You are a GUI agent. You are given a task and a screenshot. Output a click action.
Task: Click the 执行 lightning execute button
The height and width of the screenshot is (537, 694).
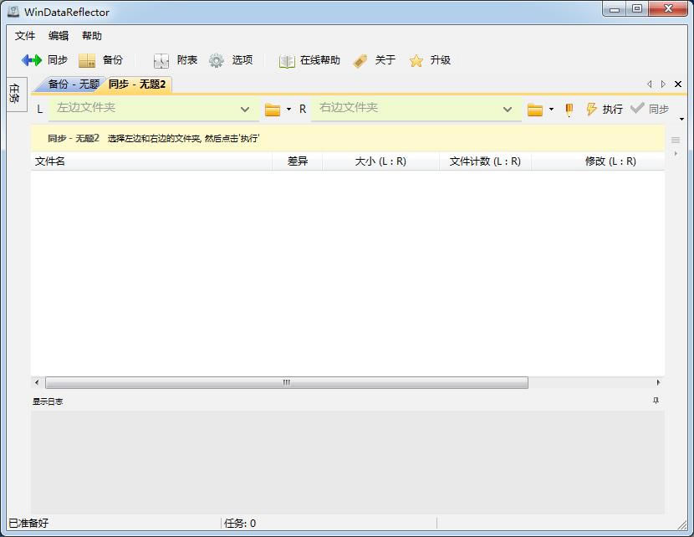604,109
